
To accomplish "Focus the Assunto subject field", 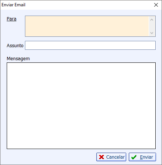I will point(90,45).
